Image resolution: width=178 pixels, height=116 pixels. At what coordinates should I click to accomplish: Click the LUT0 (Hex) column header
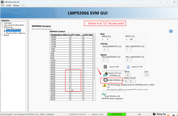(88, 34)
